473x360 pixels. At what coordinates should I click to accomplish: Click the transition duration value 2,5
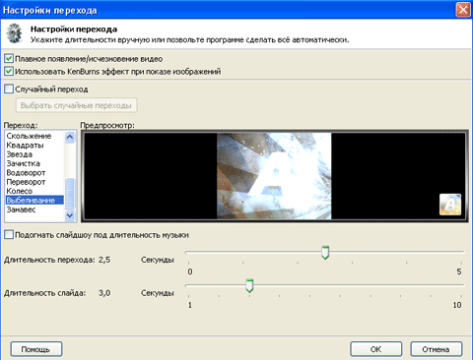(104, 260)
